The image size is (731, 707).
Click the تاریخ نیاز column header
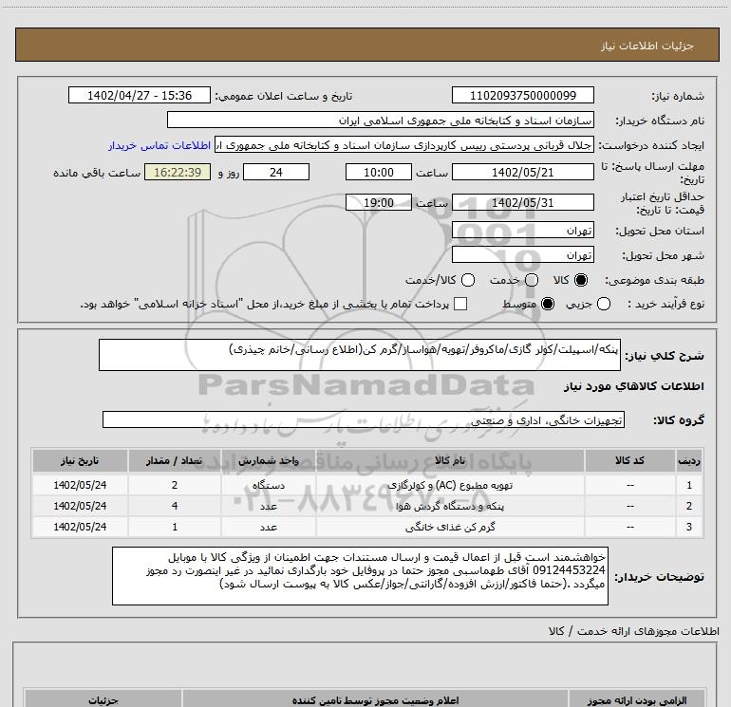tap(80, 460)
